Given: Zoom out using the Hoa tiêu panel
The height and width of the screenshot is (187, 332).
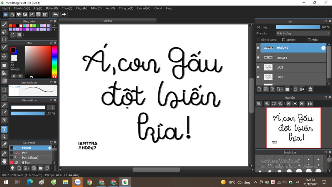Looking at the screenshot, I should (280, 104).
